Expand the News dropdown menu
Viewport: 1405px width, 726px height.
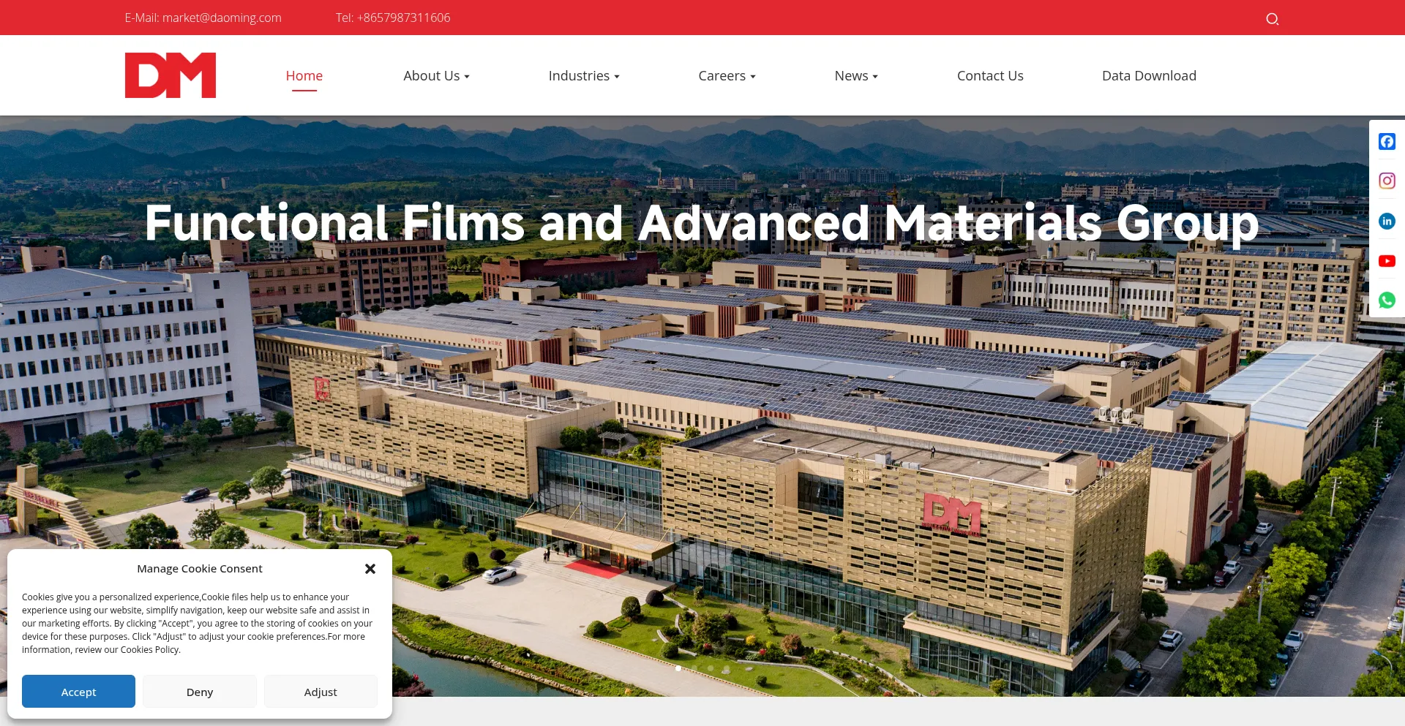point(855,76)
